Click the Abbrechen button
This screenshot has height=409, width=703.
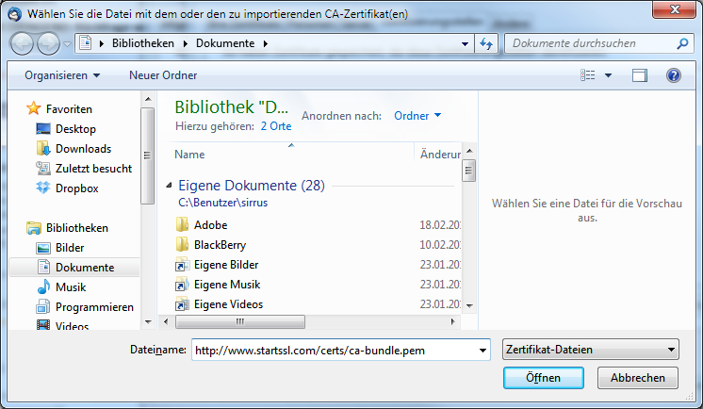coord(638,378)
